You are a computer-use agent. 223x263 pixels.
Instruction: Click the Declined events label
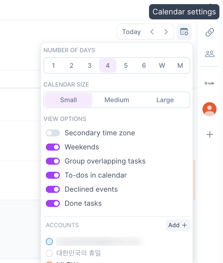tap(91, 189)
